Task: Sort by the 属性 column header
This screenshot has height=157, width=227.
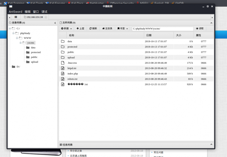Action: point(204,35)
